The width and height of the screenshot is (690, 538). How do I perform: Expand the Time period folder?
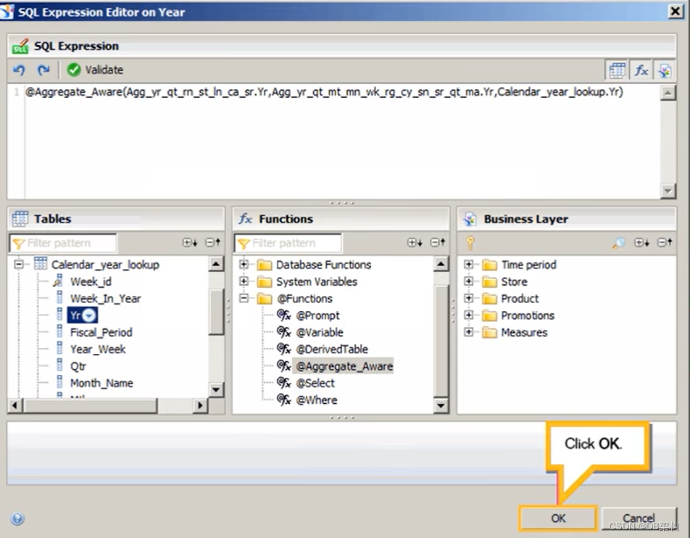click(469, 264)
